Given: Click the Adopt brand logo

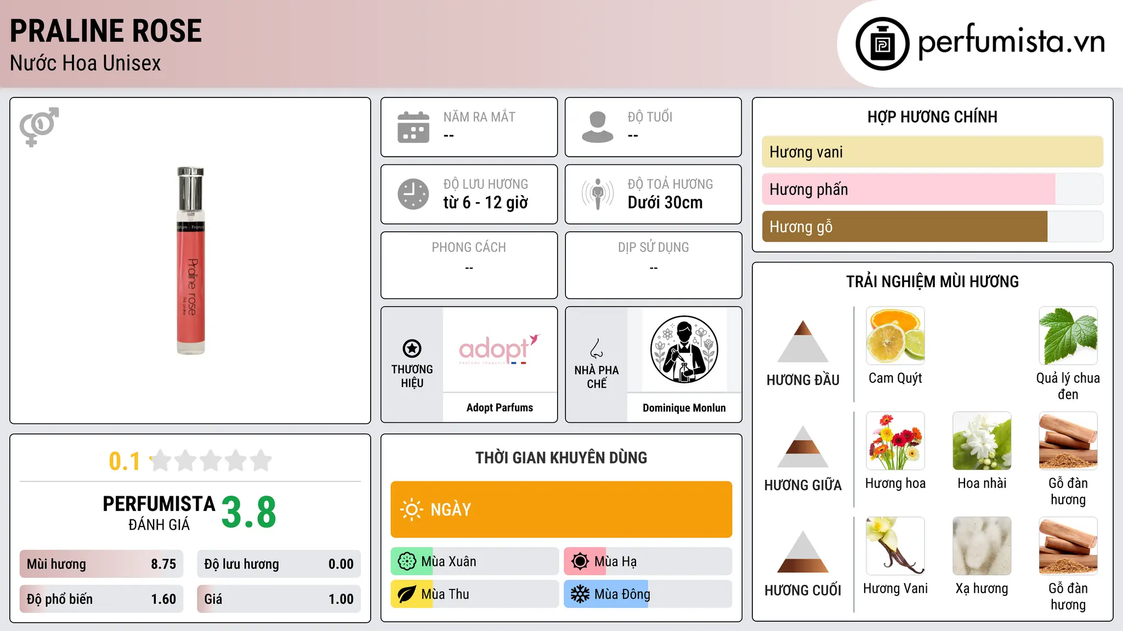Looking at the screenshot, I should coord(500,349).
